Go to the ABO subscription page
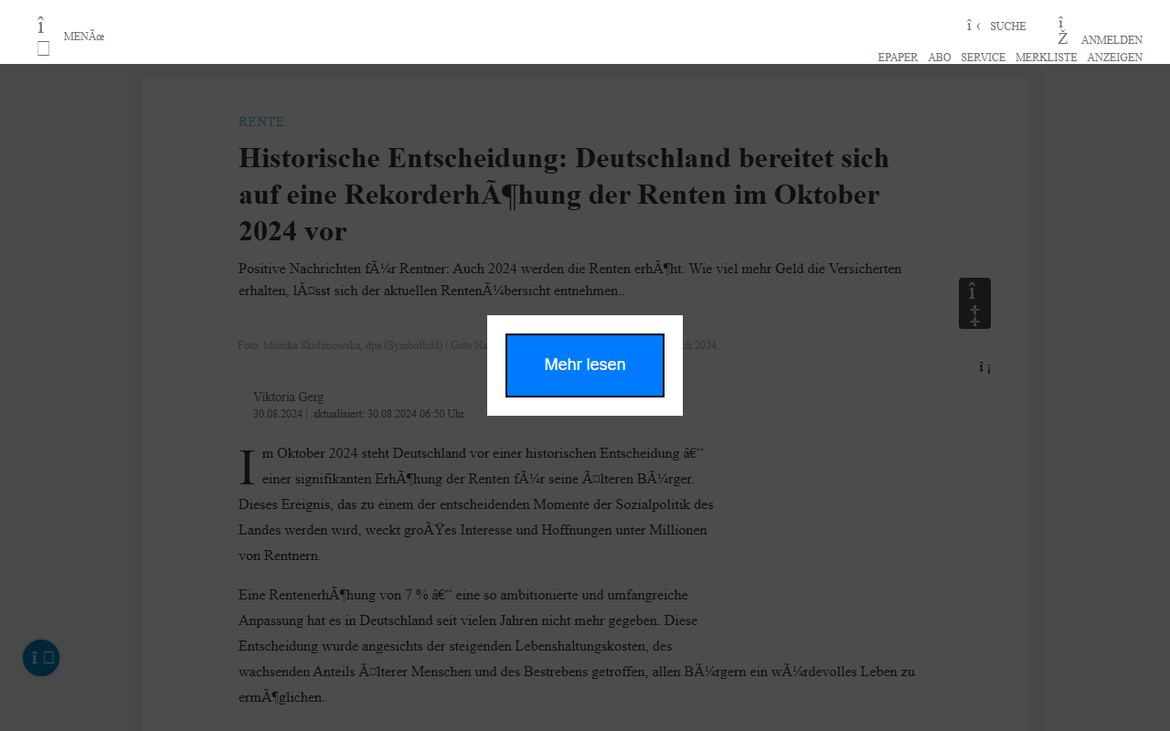Screen dimensions: 1170x731 940,58
